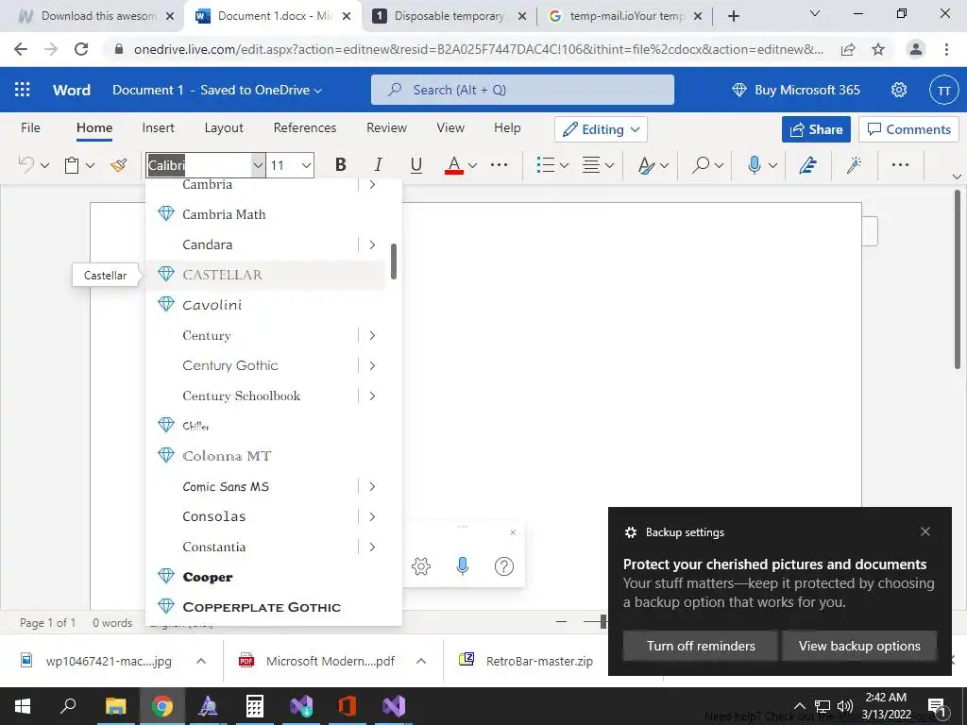
Task: Apply the red font color
Action: pos(454,164)
